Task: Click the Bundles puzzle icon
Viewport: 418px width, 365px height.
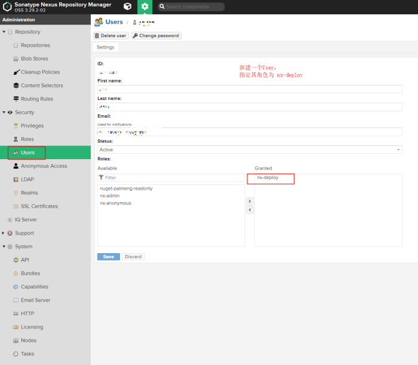Action: point(16,273)
